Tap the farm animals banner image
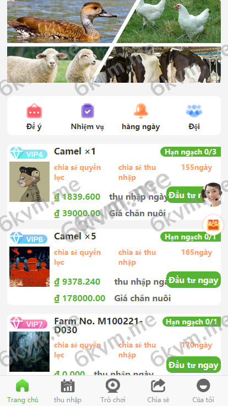This screenshot has height=406, width=228. click(114, 41)
